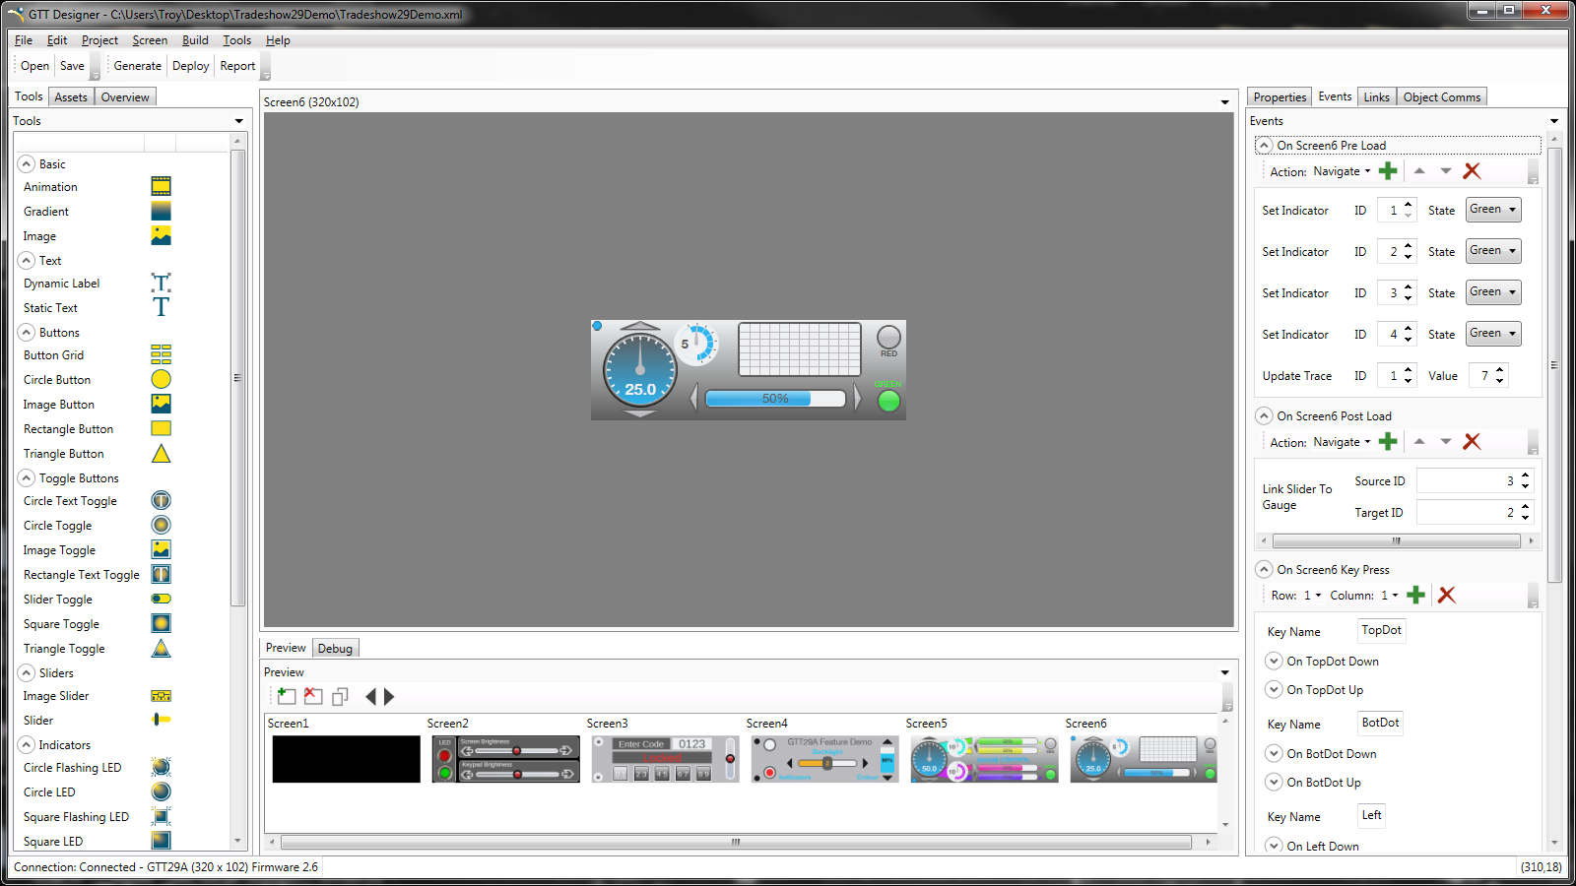Screen dimensions: 1576x886
Task: Click the Preview horizontal scrollbar
Action: (736, 842)
